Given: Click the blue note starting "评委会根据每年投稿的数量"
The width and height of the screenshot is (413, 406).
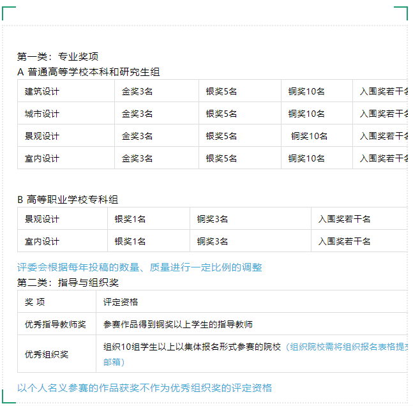Looking at the screenshot, I should [x=140, y=267].
